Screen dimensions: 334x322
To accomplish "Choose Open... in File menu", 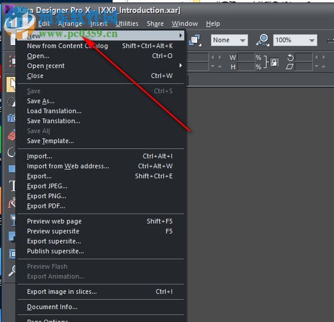I will click(100, 56).
